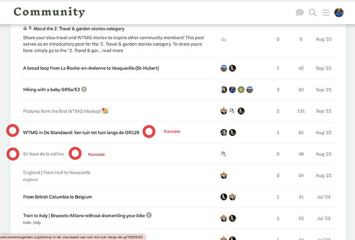
Task: Click fourth avatar in Hiking with a baby row
Action: point(250,89)
